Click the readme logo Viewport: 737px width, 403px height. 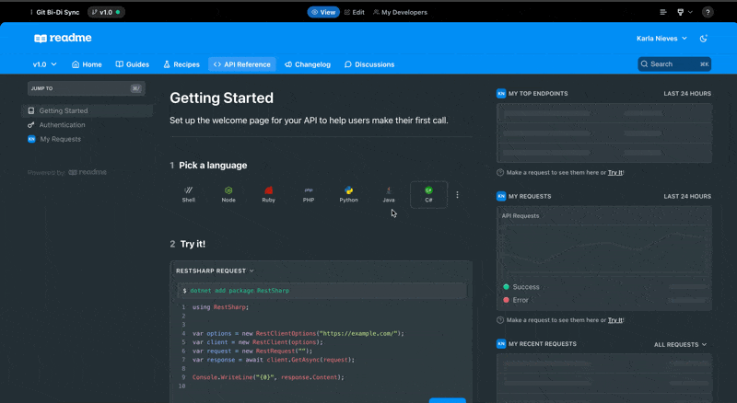click(x=63, y=38)
